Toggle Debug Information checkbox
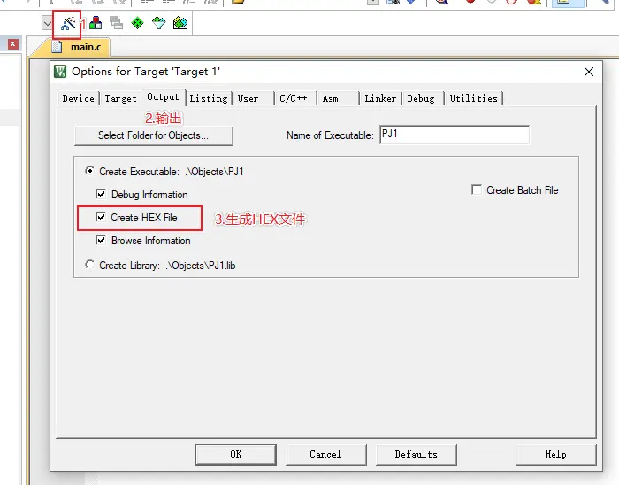This screenshot has height=485, width=619. tap(101, 194)
